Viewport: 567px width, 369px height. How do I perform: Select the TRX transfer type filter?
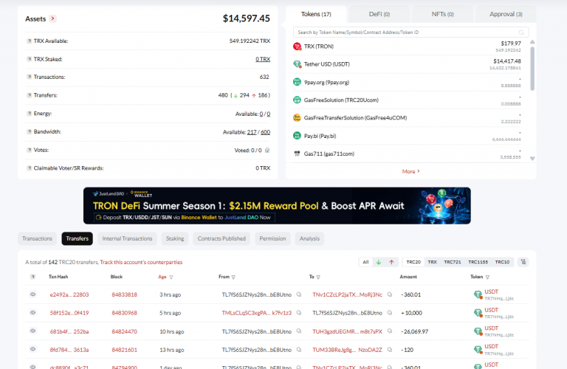tap(433, 262)
